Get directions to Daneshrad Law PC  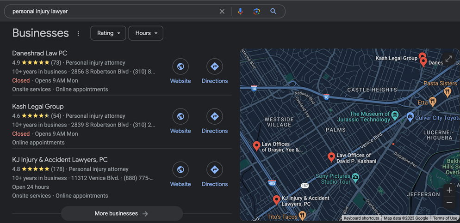tap(215, 66)
